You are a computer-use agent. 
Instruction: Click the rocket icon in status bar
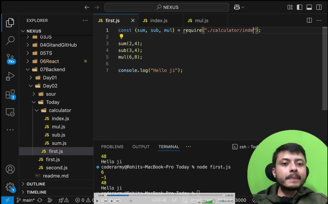coord(61,200)
